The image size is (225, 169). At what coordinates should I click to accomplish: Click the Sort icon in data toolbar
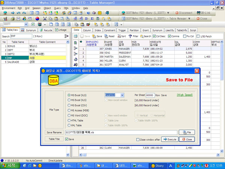[x=119, y=36]
